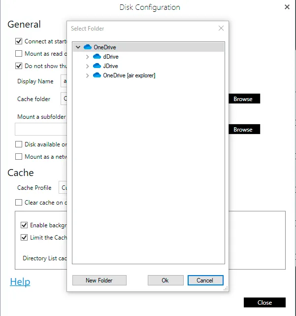Collapse the OneDrive root node
The width and height of the screenshot is (296, 316).
coord(78,47)
